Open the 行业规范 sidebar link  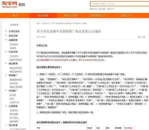coord(14,56)
